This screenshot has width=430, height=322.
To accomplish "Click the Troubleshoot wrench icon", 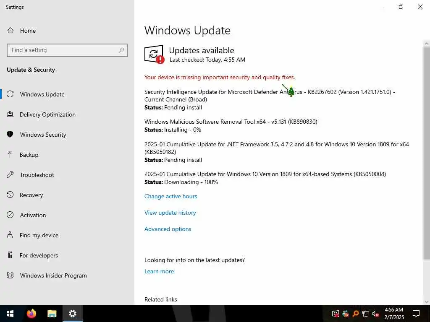I will (10, 175).
